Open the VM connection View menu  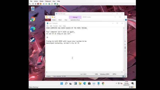tap(54, 1)
